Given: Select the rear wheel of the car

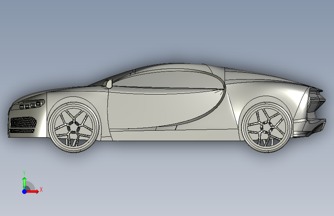Looking at the screenshot, I should coord(267,127).
